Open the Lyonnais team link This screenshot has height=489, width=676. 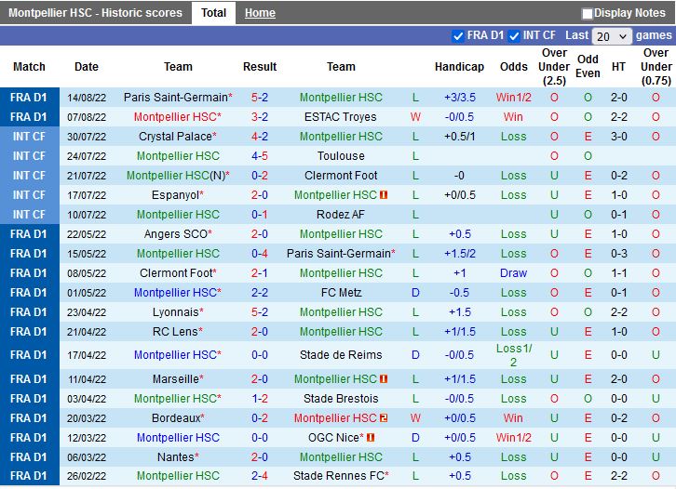(x=175, y=312)
